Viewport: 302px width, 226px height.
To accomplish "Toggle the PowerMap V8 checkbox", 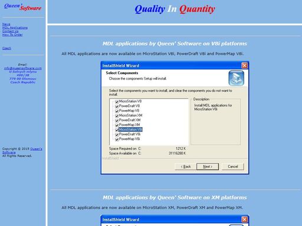I will pos(117,111).
